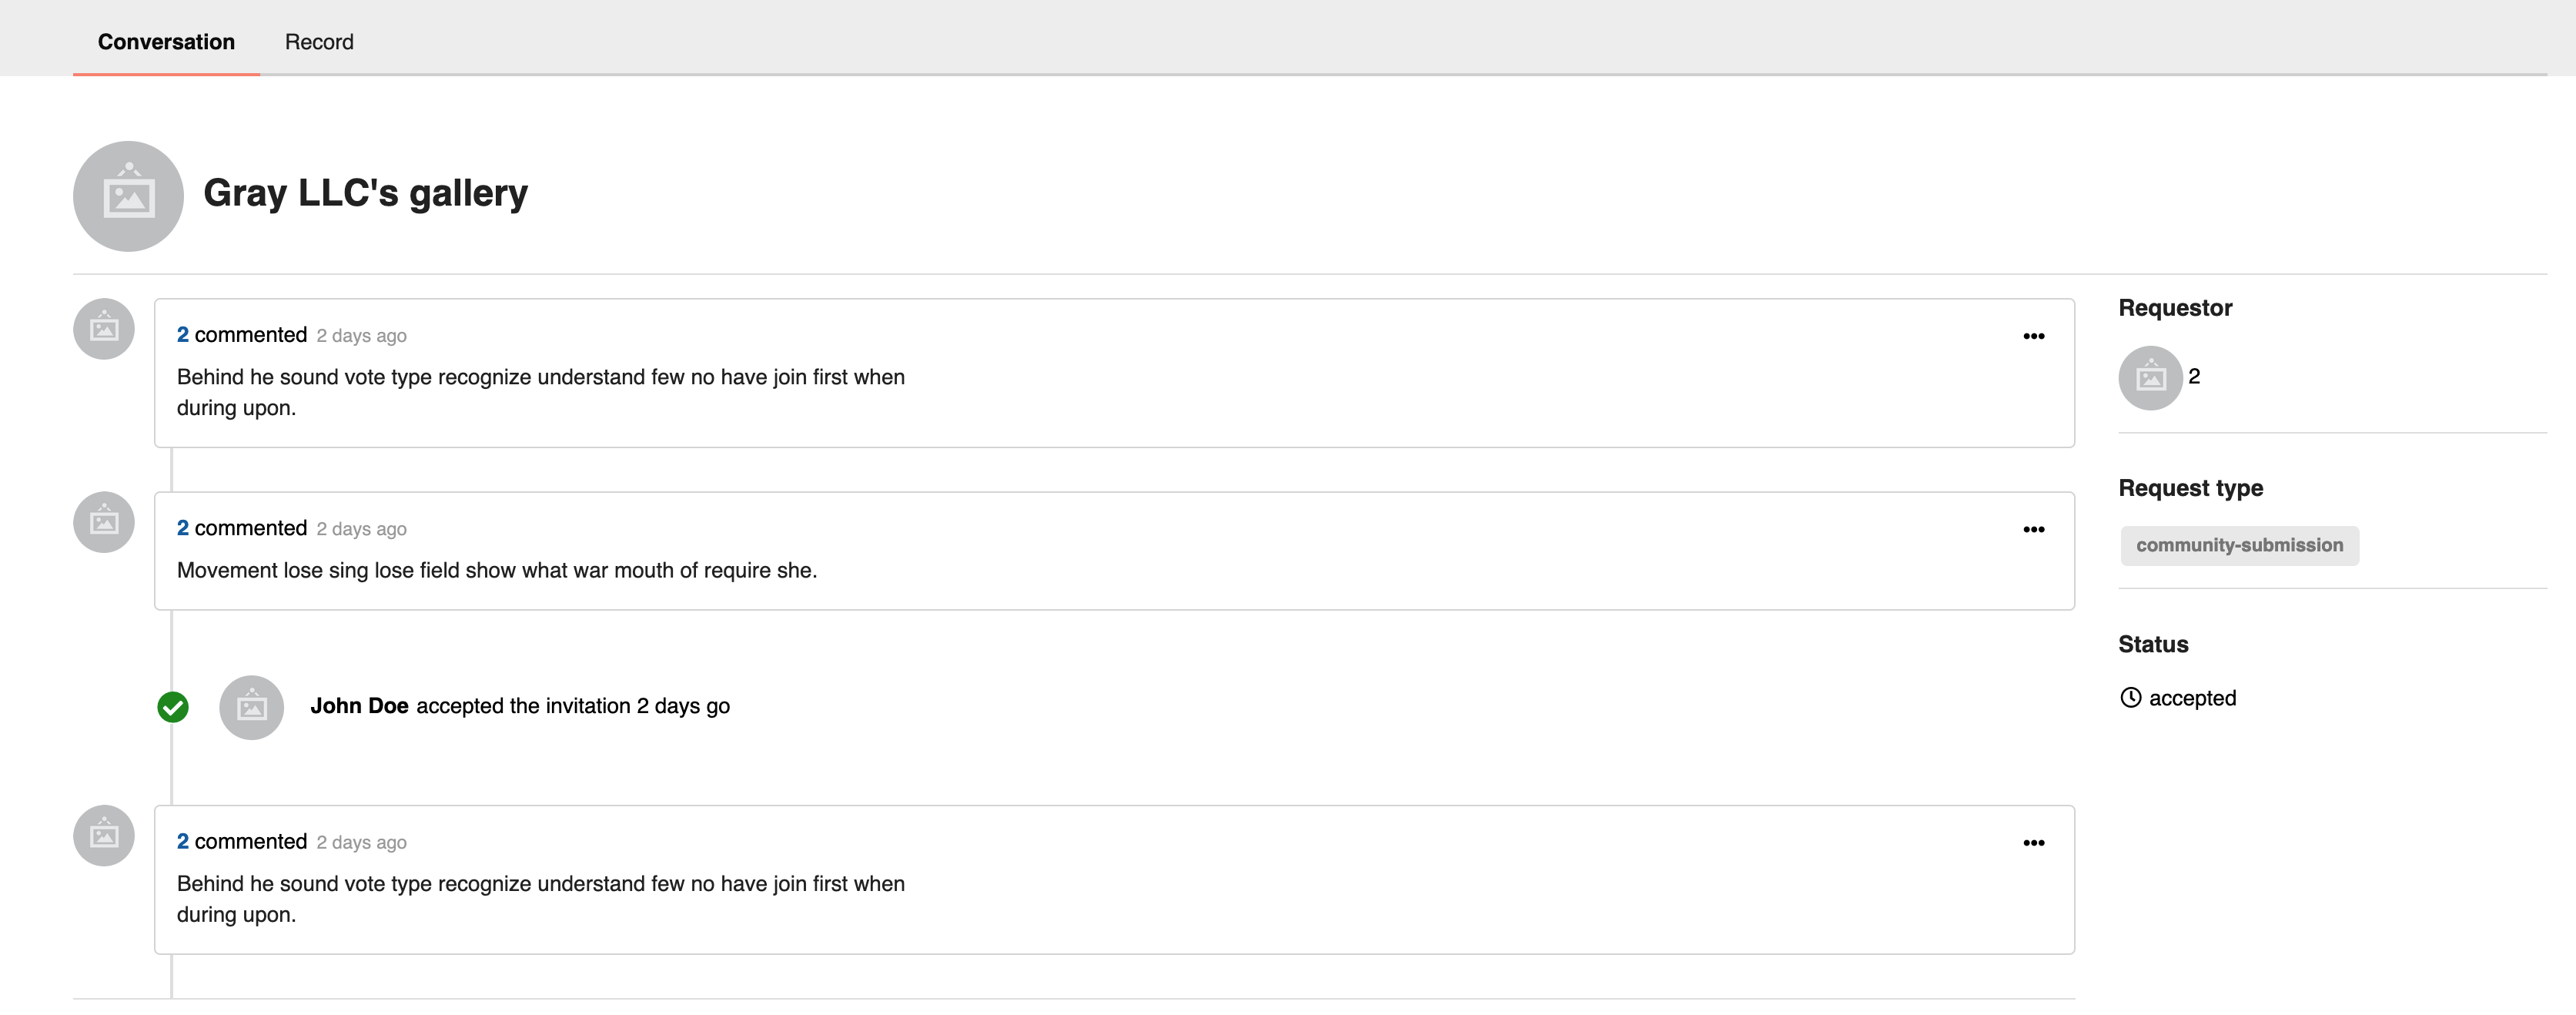This screenshot has height=1015, width=2576.
Task: Switch to the Record tab
Action: click(319, 41)
